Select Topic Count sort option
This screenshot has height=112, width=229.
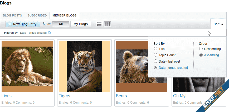coord(156,55)
